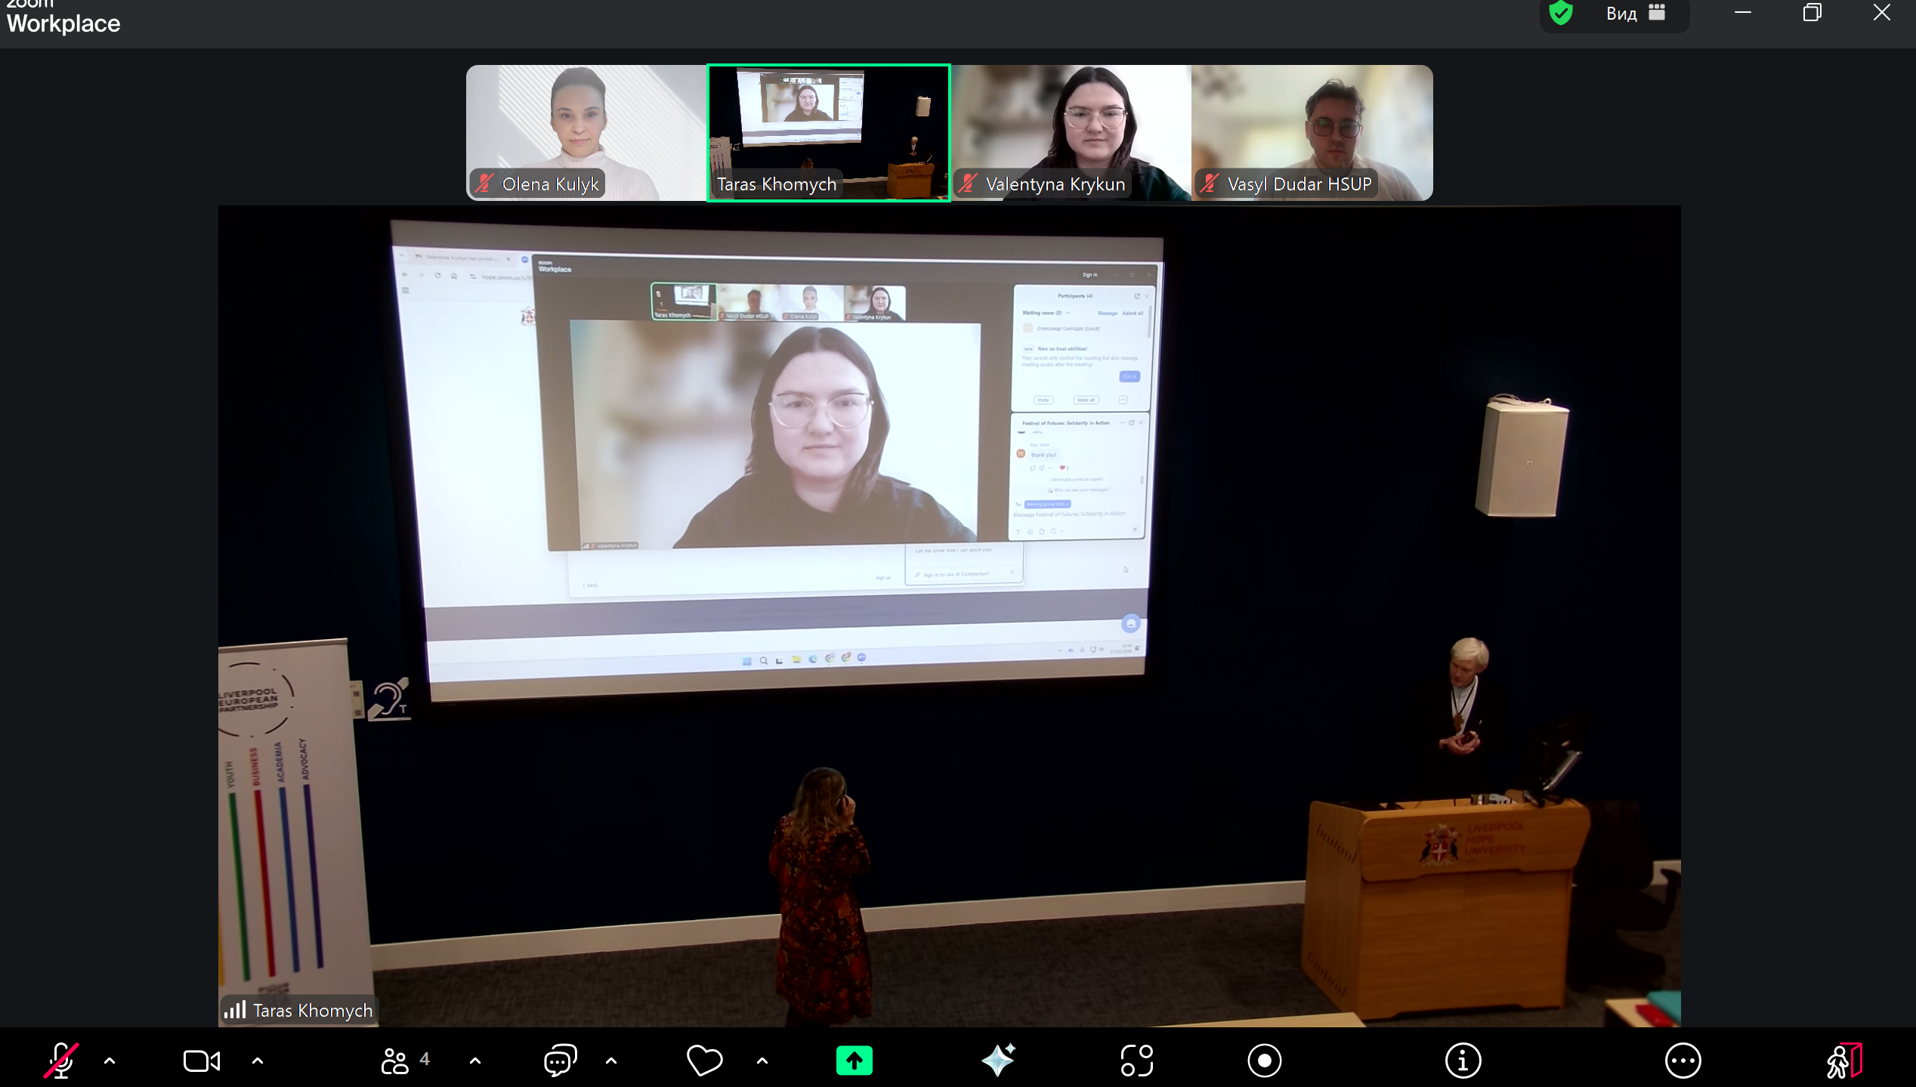Image resolution: width=1916 pixels, height=1087 pixels.
Task: Click the heart reactions icon
Action: click(704, 1061)
